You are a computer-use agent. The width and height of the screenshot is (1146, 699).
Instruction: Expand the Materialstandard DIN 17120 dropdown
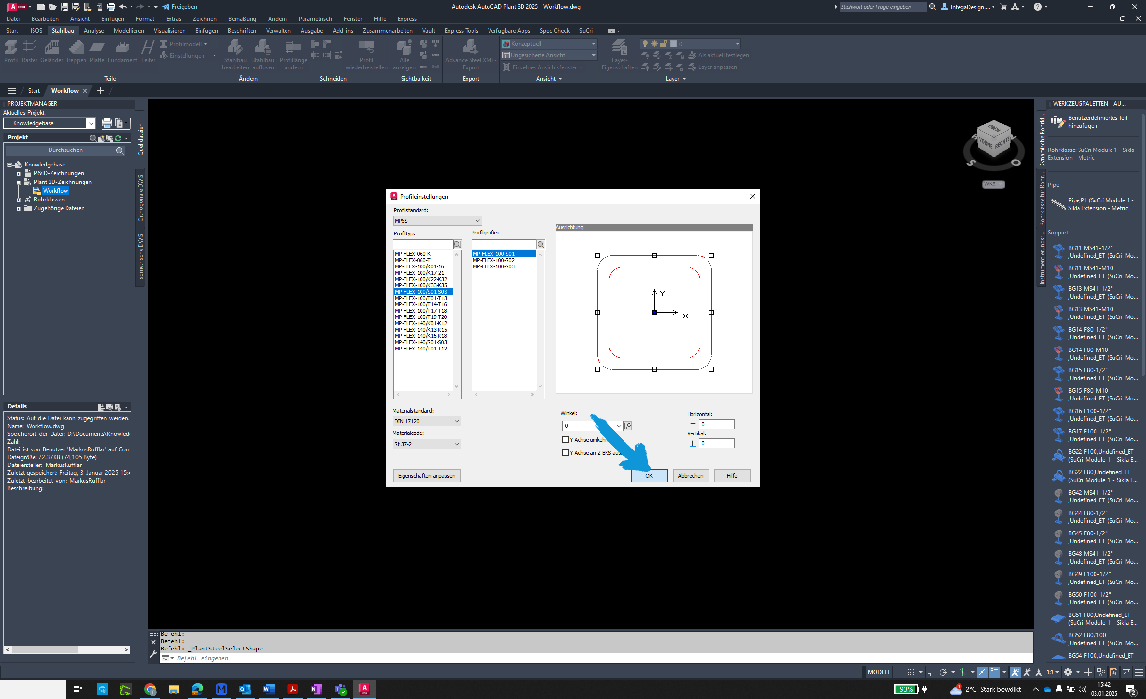coord(455,421)
